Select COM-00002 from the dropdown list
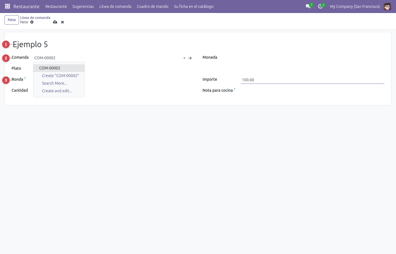This screenshot has height=254, width=396. click(x=59, y=68)
